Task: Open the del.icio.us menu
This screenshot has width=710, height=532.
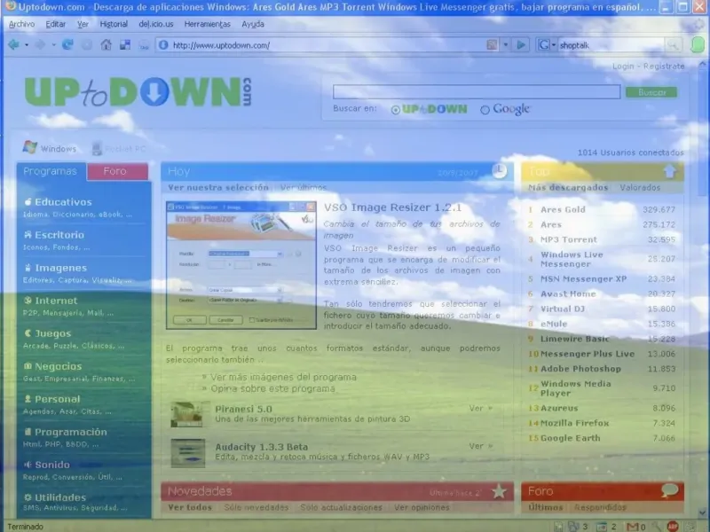Action: tap(156, 24)
